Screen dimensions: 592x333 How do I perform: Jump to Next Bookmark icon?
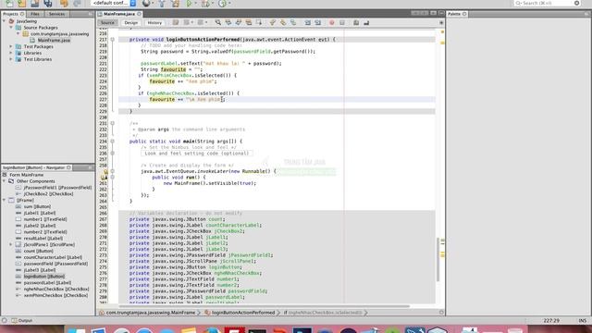283,22
